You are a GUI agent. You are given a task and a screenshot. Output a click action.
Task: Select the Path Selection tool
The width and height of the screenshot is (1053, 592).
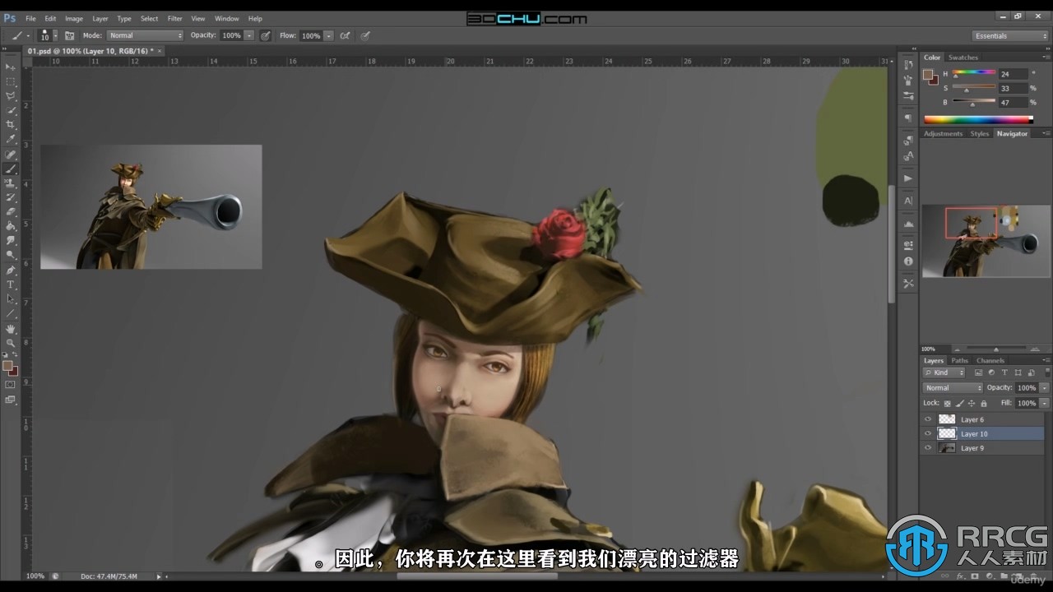click(x=11, y=298)
